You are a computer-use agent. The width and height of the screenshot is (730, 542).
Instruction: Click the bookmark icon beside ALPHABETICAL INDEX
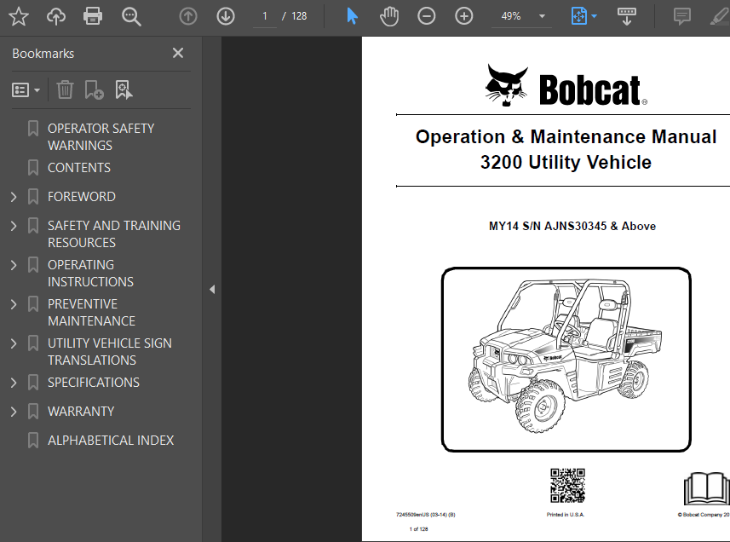33,440
